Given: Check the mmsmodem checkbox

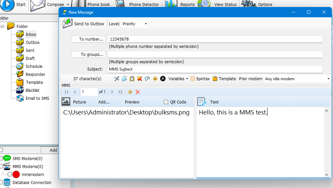Looking at the screenshot, I should [10, 174].
